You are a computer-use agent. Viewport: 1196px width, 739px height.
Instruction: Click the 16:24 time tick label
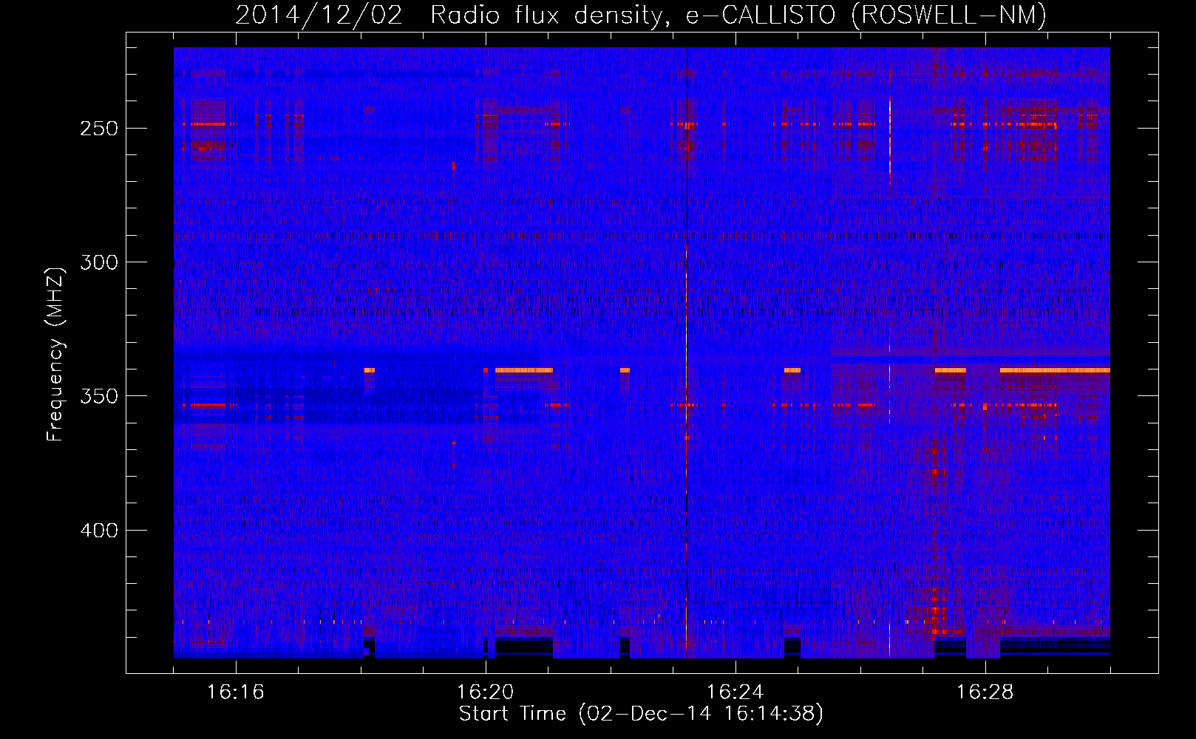pos(735,692)
